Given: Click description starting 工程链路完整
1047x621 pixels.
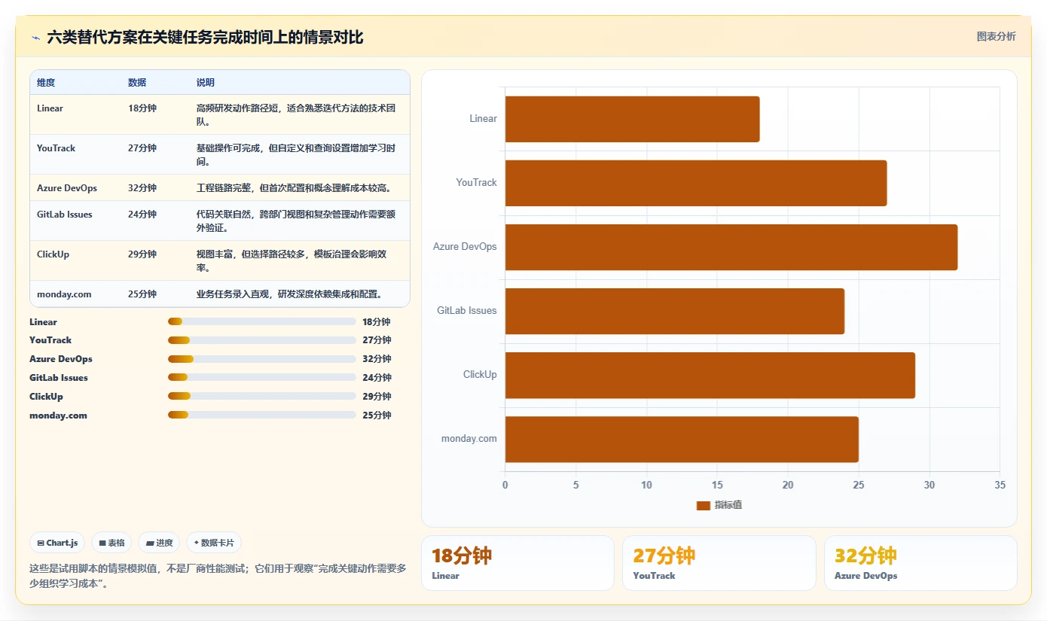Looking at the screenshot, I should click(294, 188).
